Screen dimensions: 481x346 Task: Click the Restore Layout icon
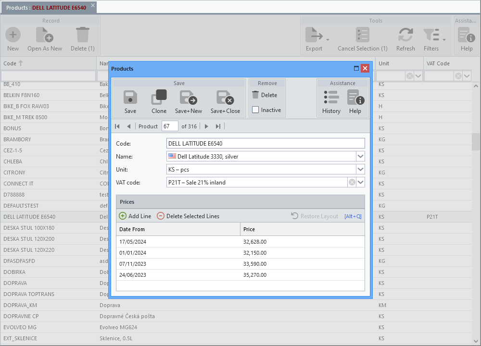point(294,216)
